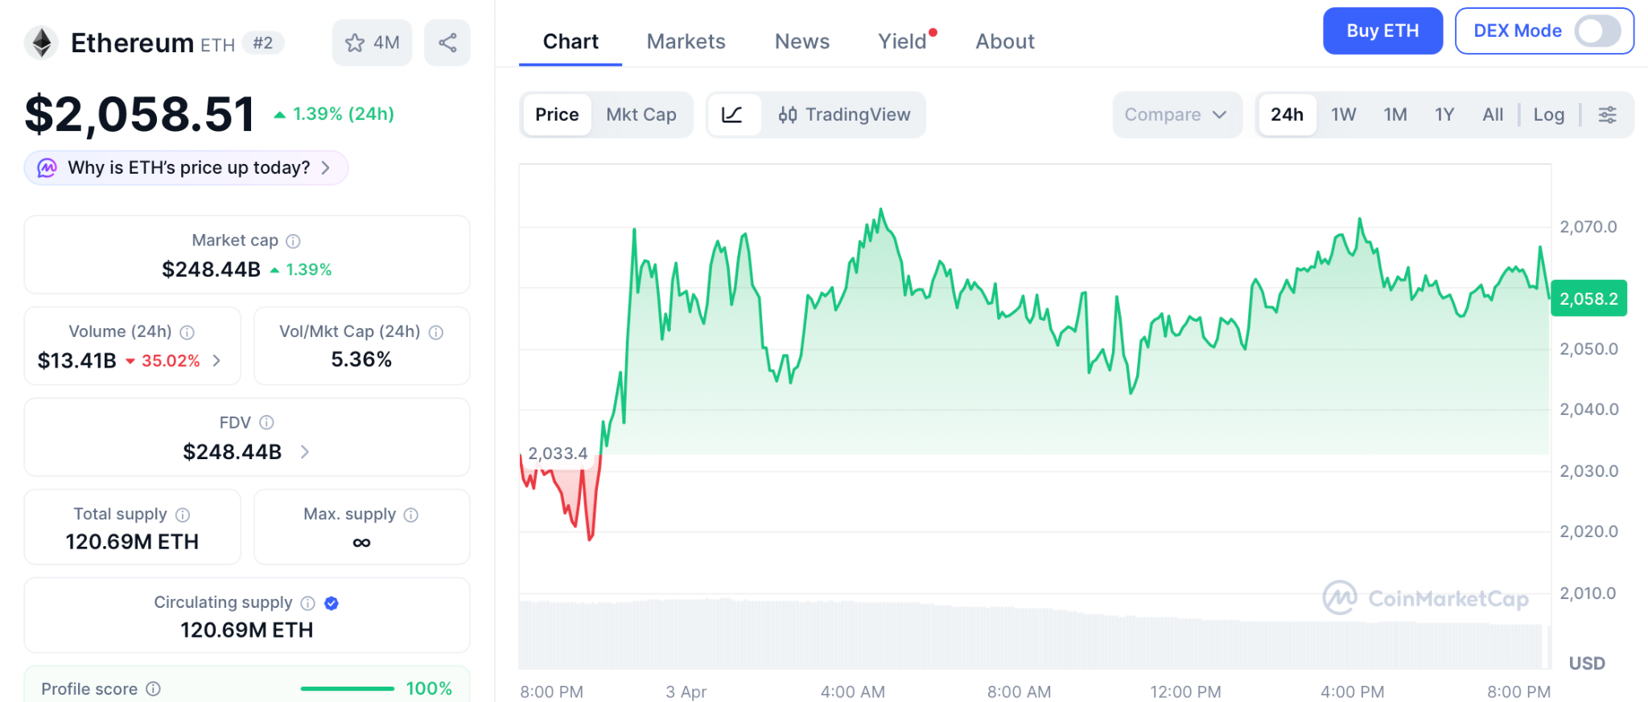This screenshot has height=702, width=1648.
Task: Open the News tab
Action: click(801, 42)
